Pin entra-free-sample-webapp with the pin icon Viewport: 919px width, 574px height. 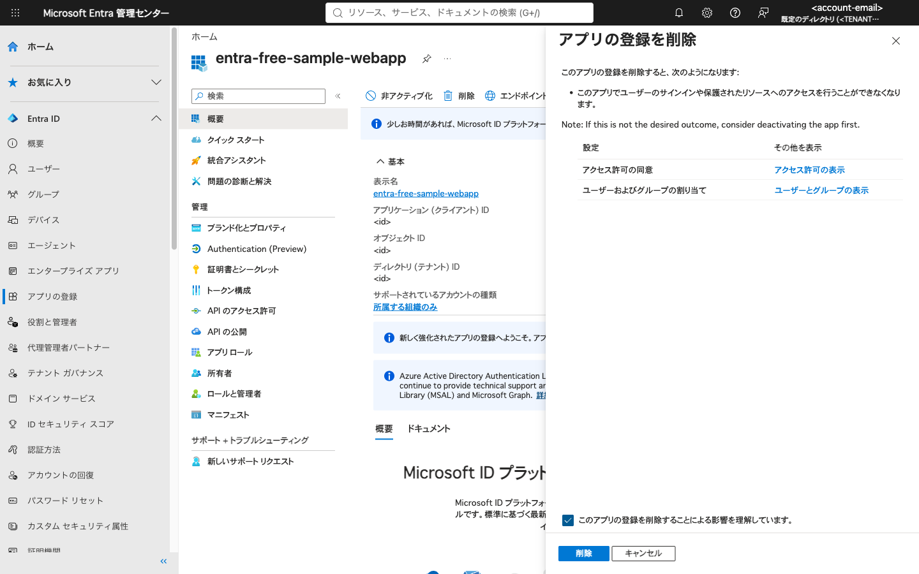427,59
